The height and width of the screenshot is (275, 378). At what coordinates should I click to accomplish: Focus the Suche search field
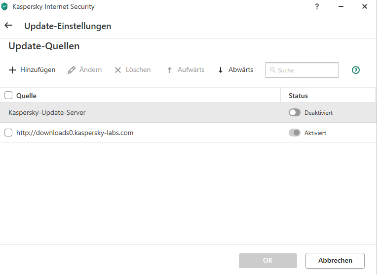point(302,70)
